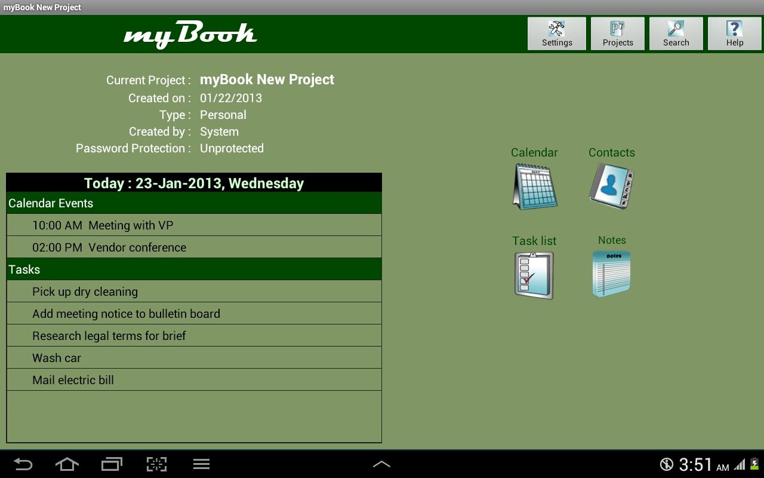Tap the signal strength icon

[x=740, y=464]
